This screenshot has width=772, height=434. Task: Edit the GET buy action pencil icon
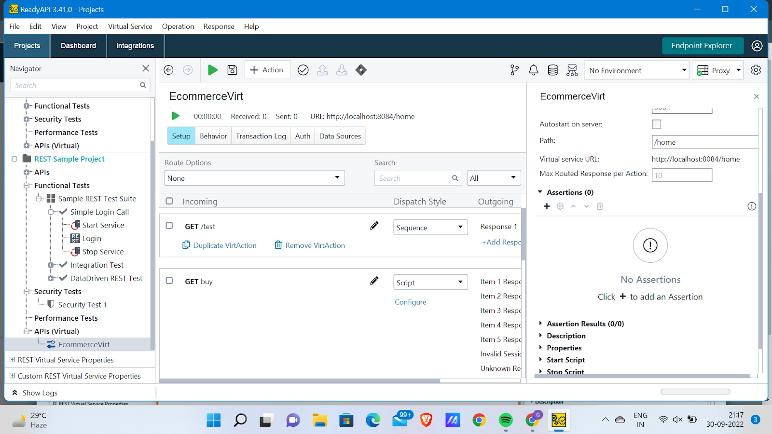(374, 281)
